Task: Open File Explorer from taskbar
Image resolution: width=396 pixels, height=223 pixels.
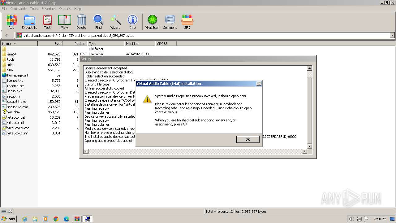Action: click(35, 219)
